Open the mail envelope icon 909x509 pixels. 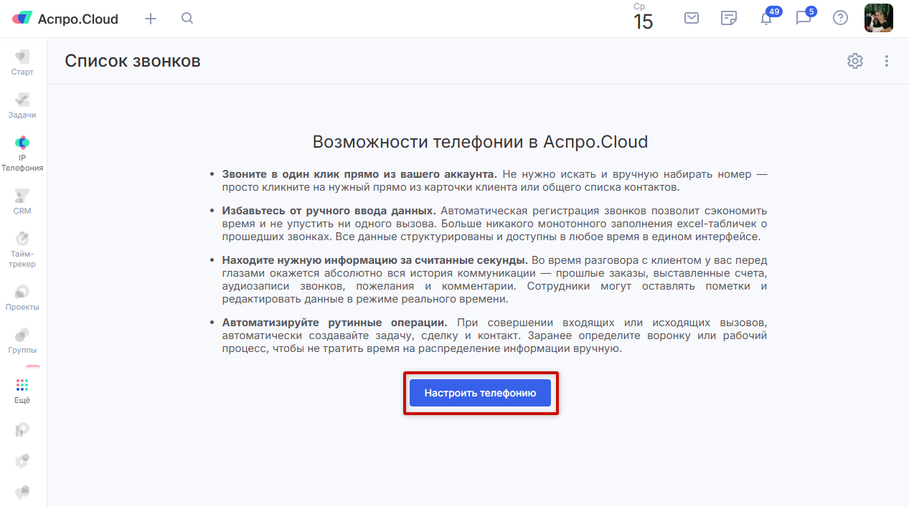click(692, 19)
